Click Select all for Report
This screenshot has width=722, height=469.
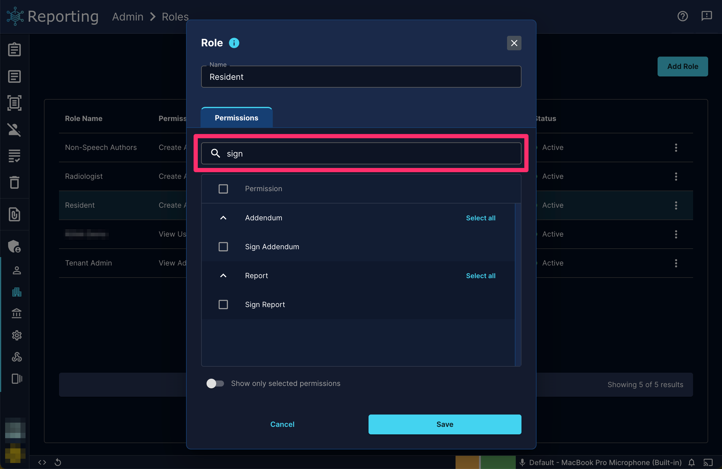pyautogui.click(x=481, y=275)
